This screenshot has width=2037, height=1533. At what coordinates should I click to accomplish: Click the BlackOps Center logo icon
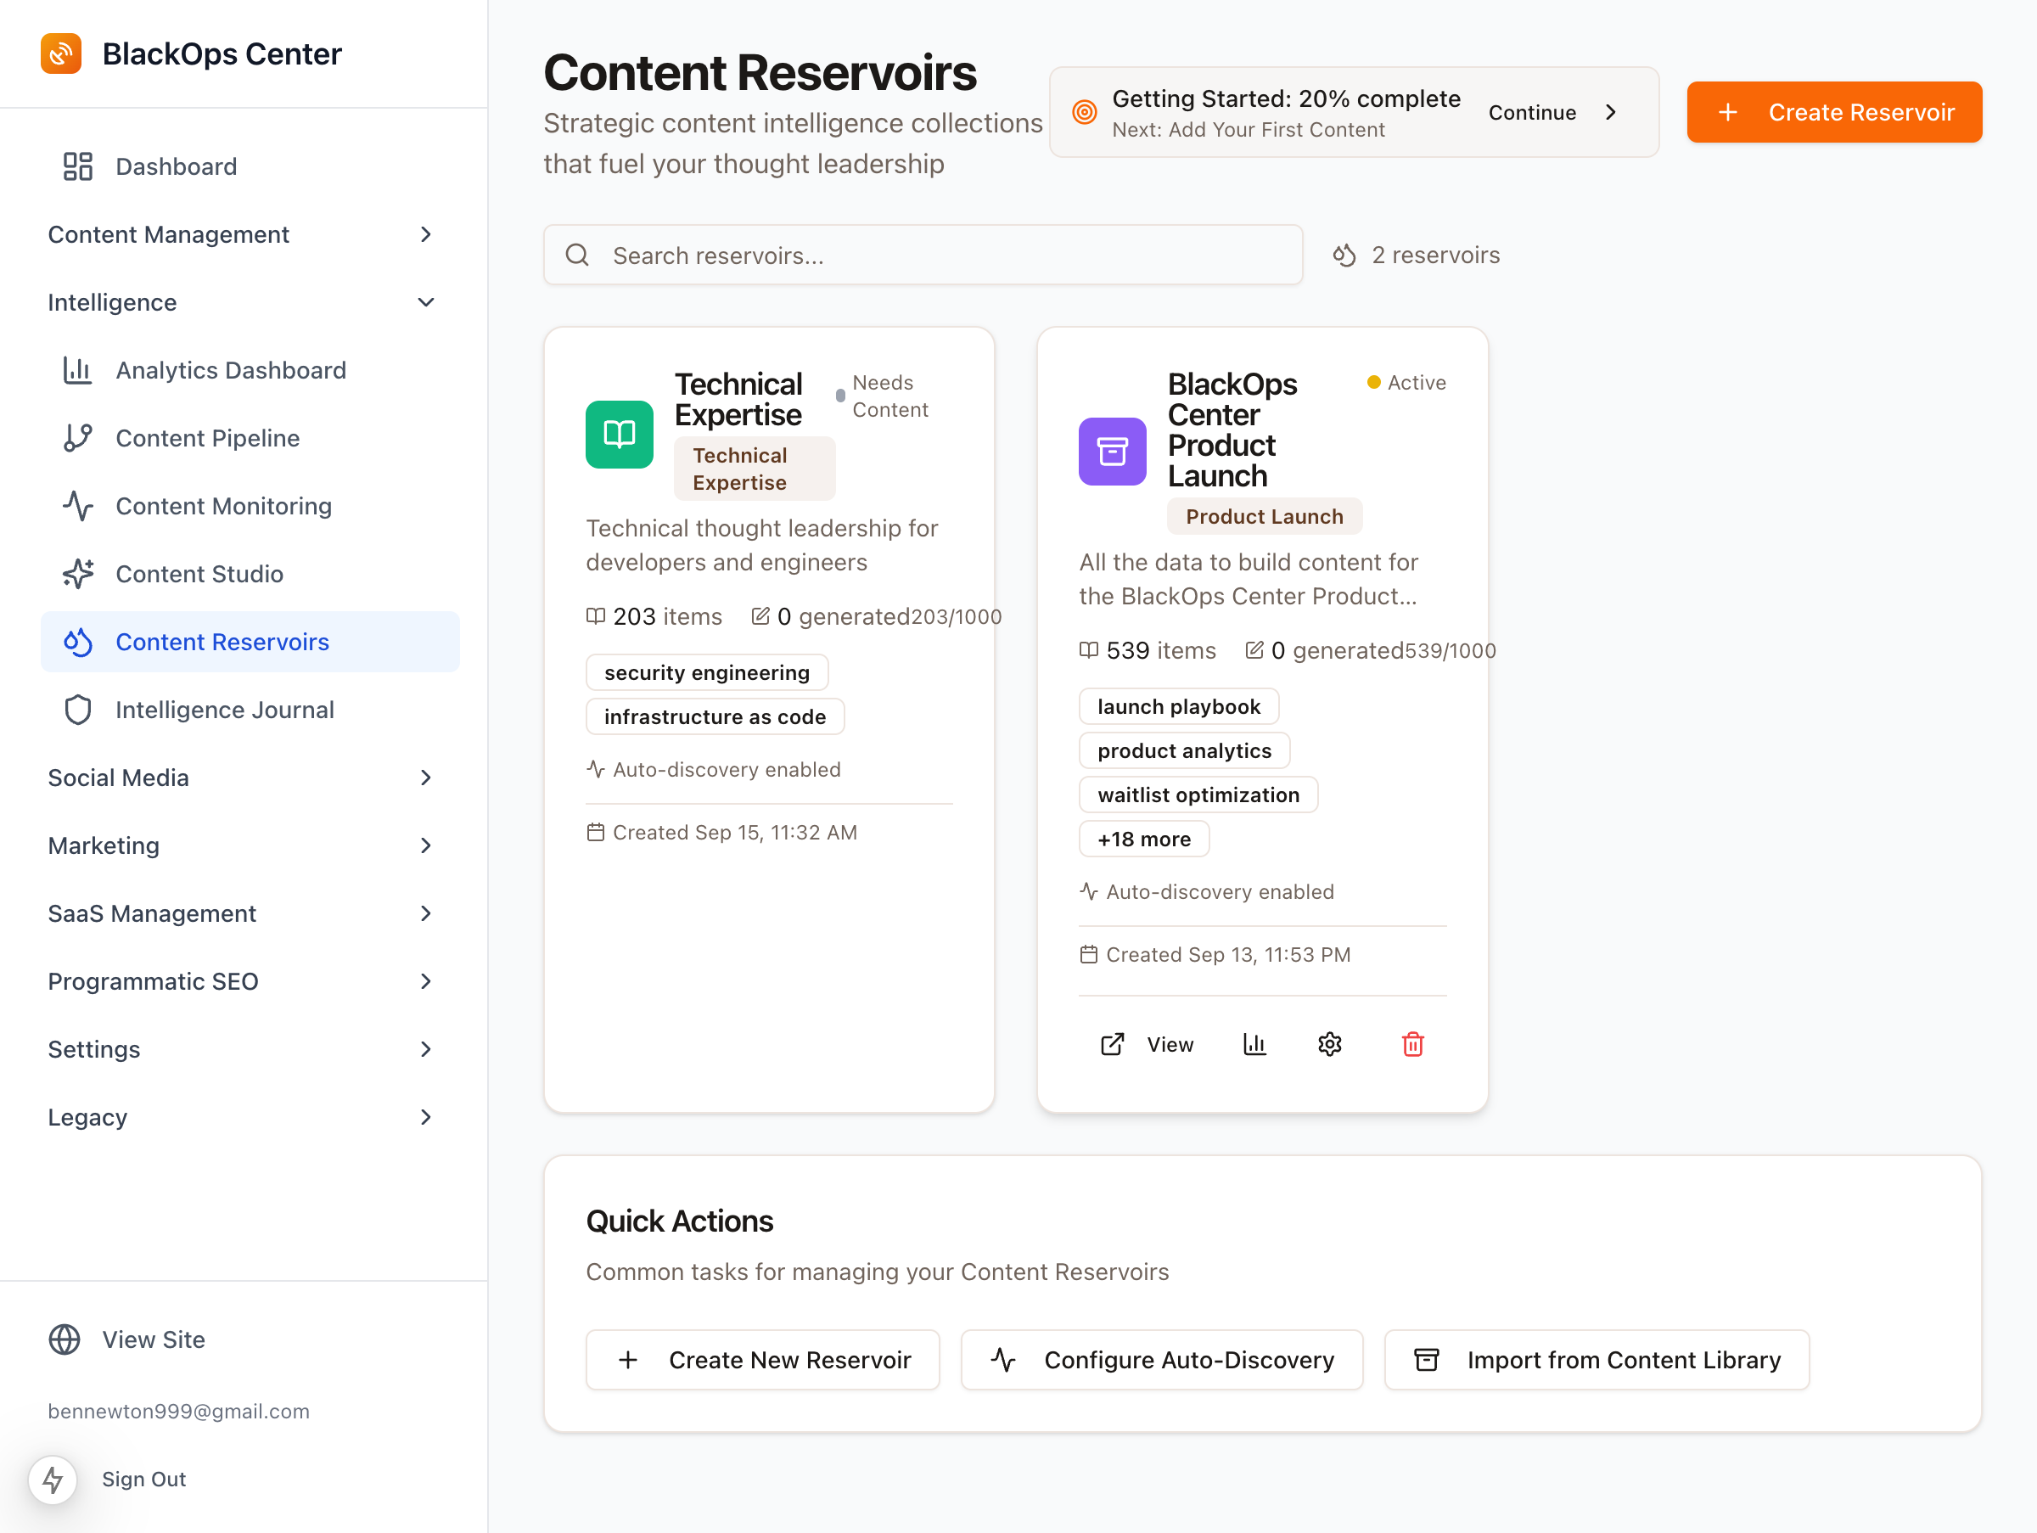(x=61, y=53)
